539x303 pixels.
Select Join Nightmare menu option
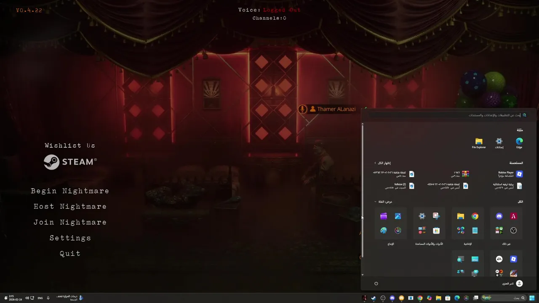70,222
